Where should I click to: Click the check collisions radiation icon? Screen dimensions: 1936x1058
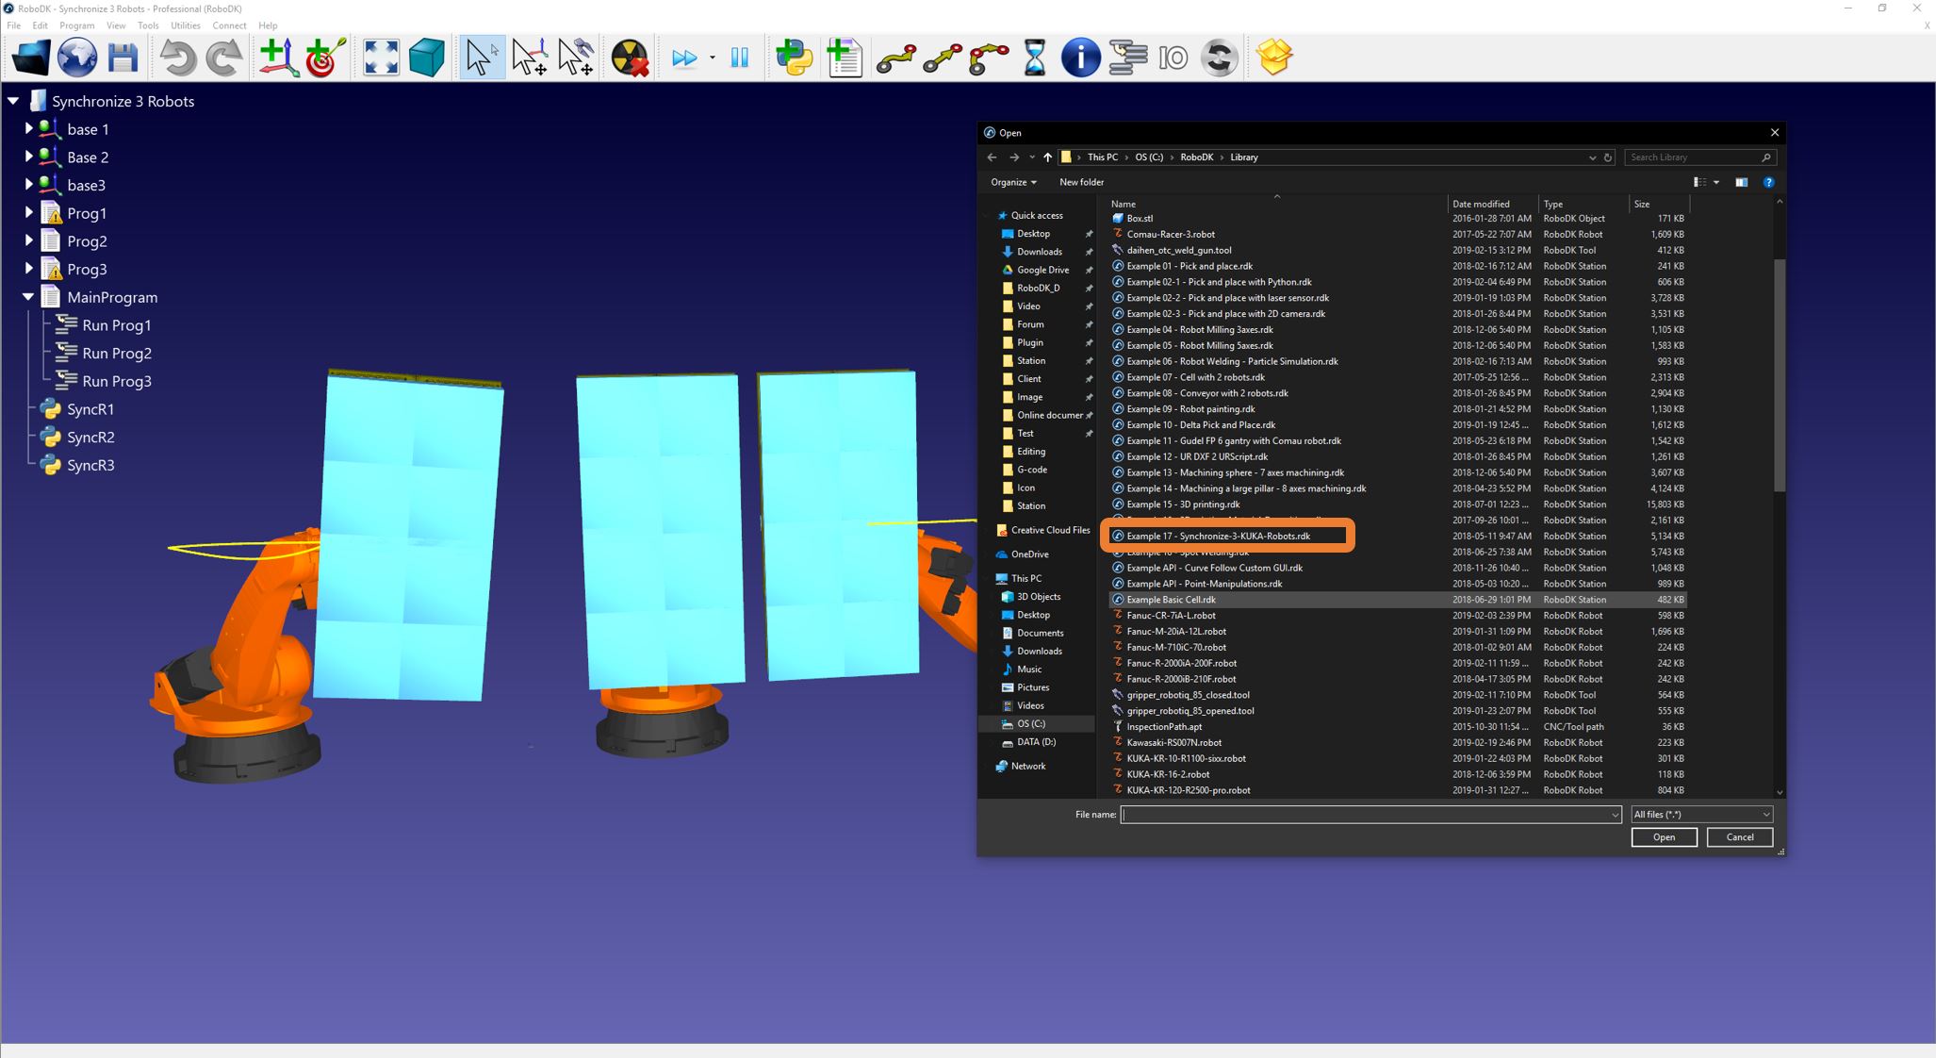629,58
